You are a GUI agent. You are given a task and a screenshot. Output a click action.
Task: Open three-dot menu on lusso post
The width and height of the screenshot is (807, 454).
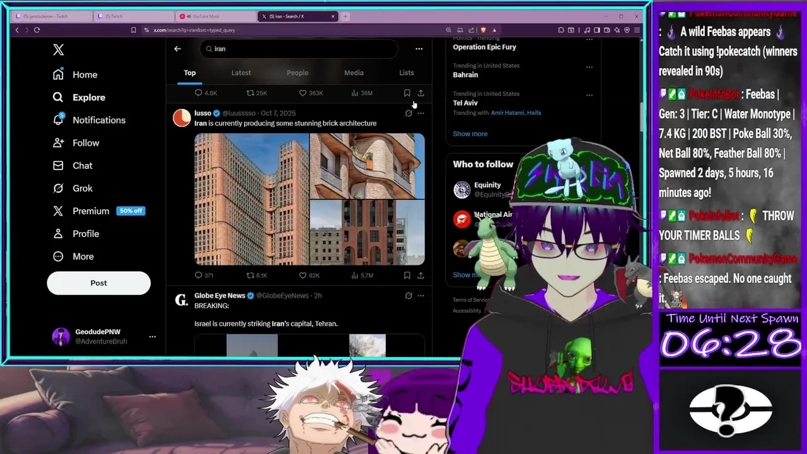coord(421,113)
